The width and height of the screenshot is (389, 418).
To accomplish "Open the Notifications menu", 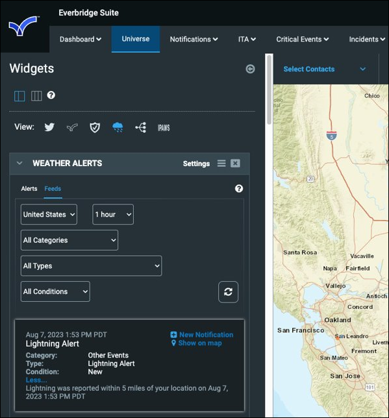I will pyautogui.click(x=194, y=39).
